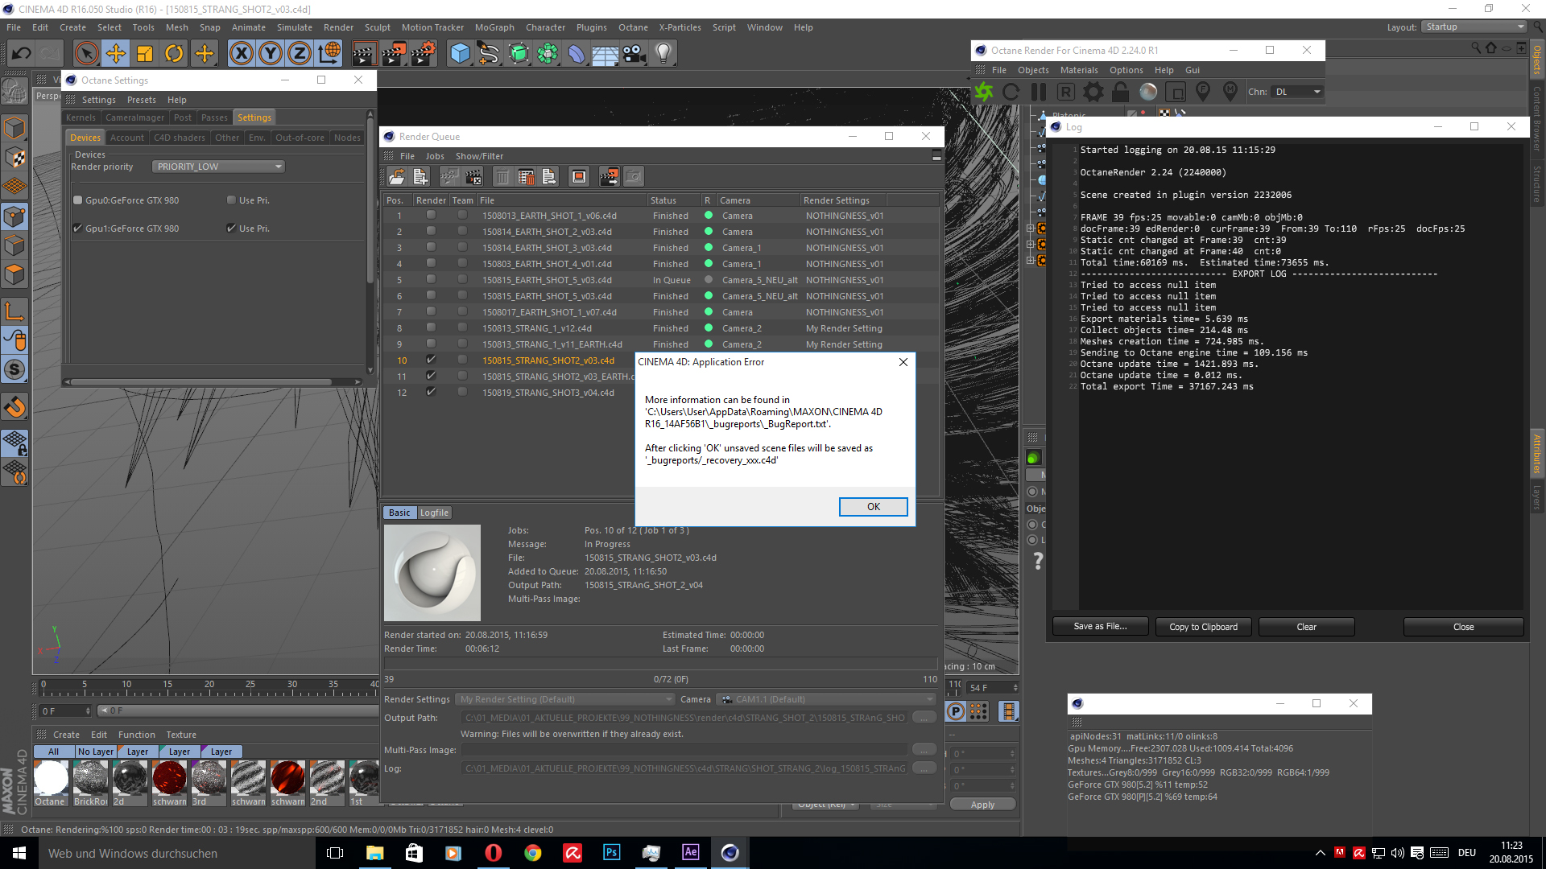Select the red schwarn material swatch
Image resolution: width=1546 pixels, height=869 pixels.
point(169,779)
